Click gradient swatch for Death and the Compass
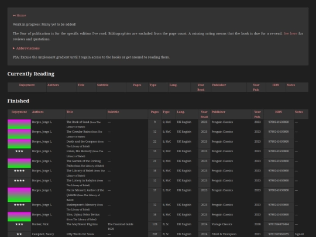Viewport: 316px width, 237px height. 19,144
